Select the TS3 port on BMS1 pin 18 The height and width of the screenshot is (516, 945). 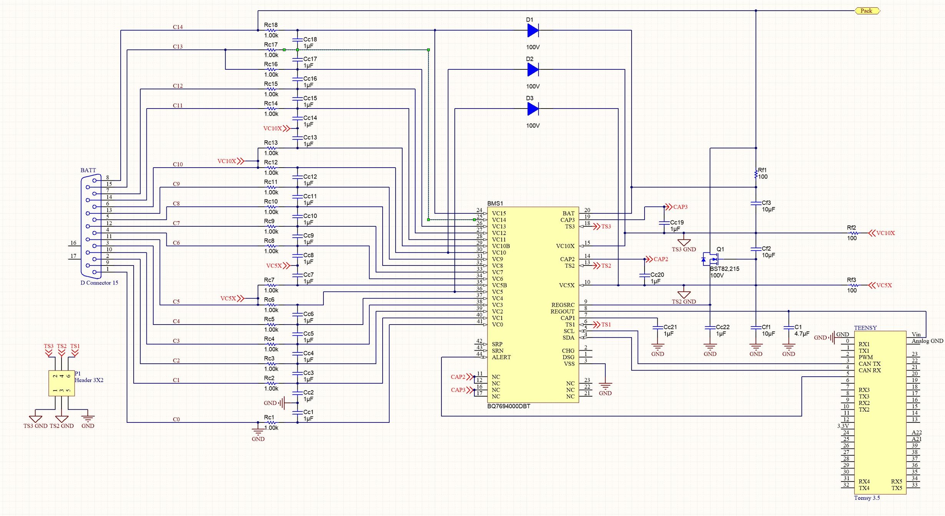pyautogui.click(x=602, y=227)
